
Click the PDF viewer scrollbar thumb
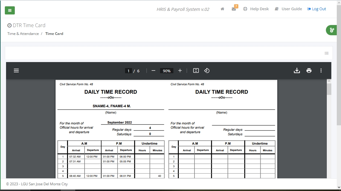[x=329, y=89]
